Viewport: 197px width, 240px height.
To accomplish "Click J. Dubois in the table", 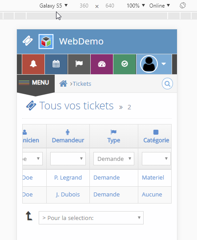I will click(68, 195).
